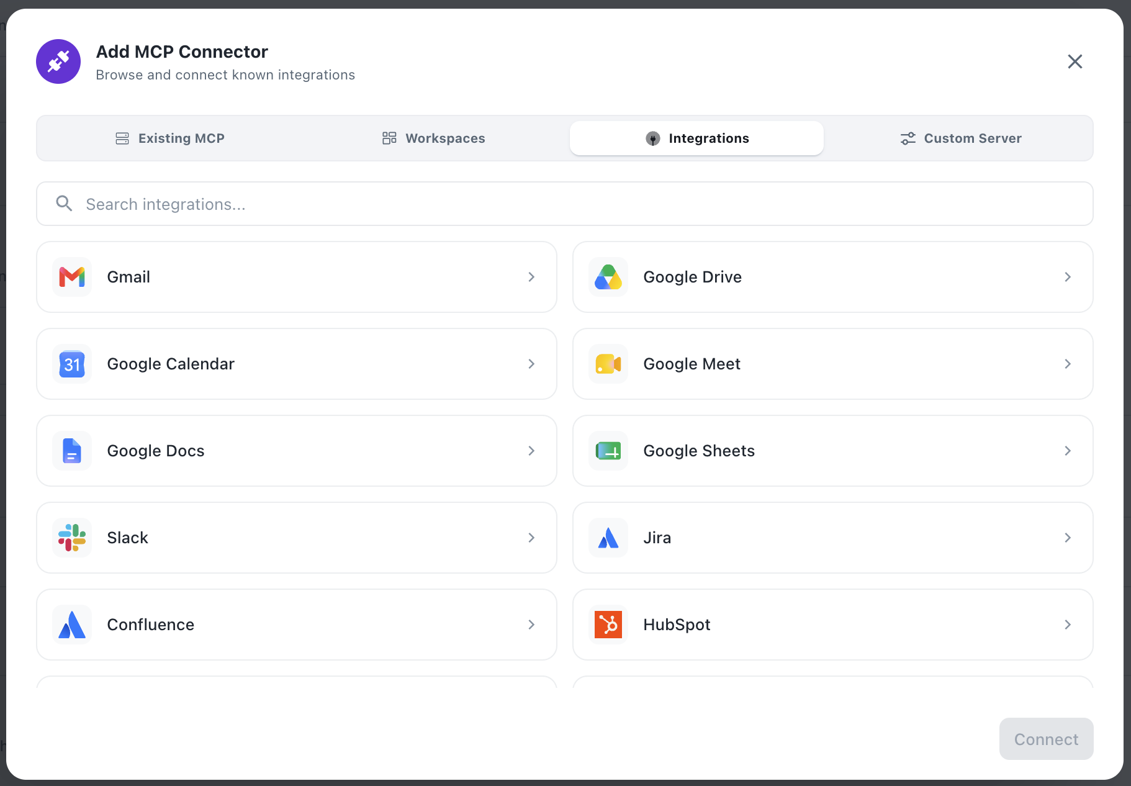Click the Custom Server sliders icon
Viewport: 1131px width, 786px height.
point(908,138)
